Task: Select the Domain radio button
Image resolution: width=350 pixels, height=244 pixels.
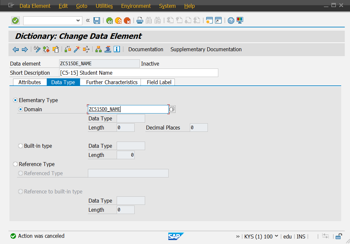Action: coord(21,109)
